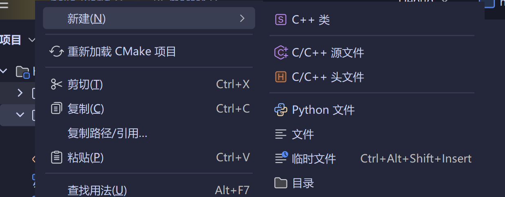Click the C/C++ header file H icon

click(x=281, y=77)
